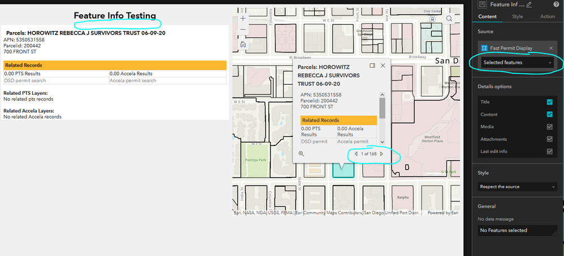Dock the parcel popup
Screen dimensions: 564x256
coord(372,66)
